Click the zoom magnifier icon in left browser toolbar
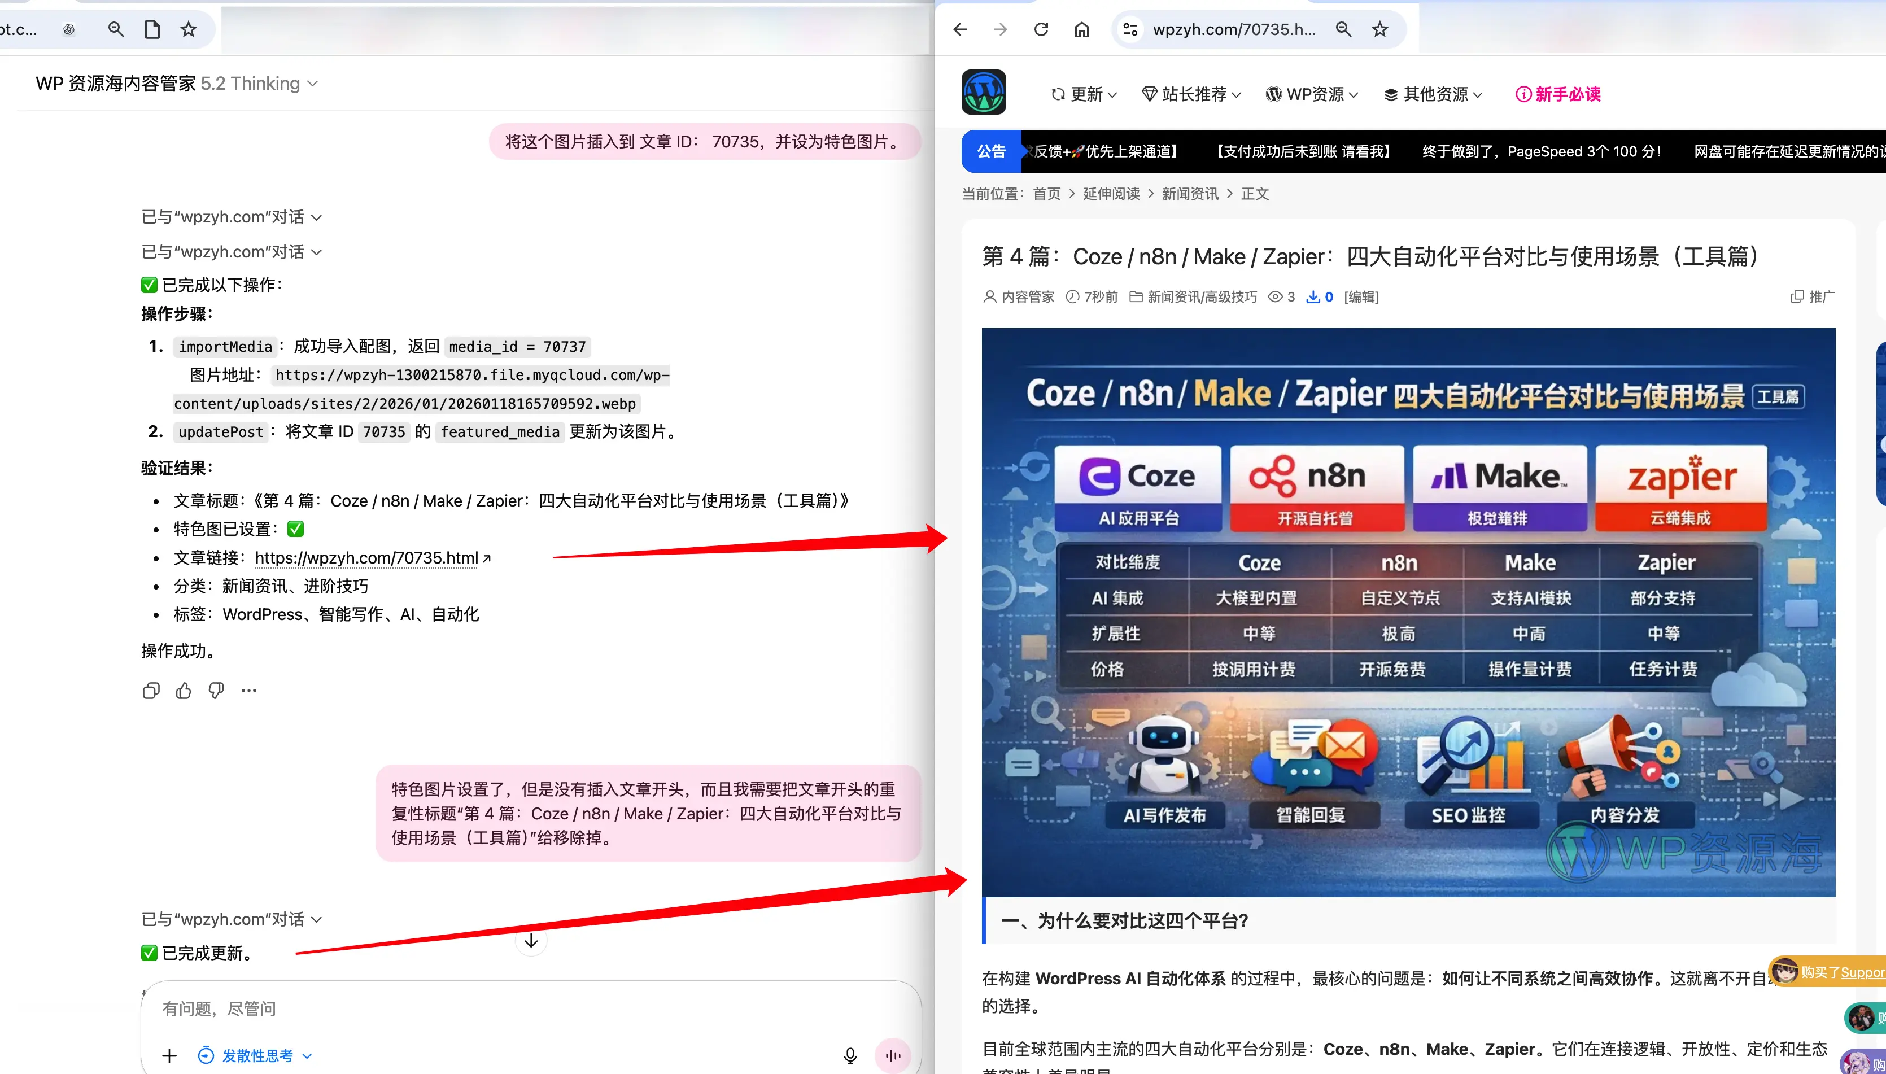This screenshot has width=1886, height=1074. click(x=116, y=29)
